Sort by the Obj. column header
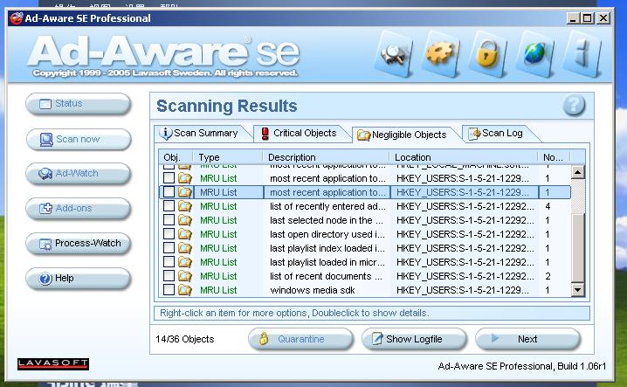Image resolution: width=627 pixels, height=387 pixels. (x=176, y=157)
